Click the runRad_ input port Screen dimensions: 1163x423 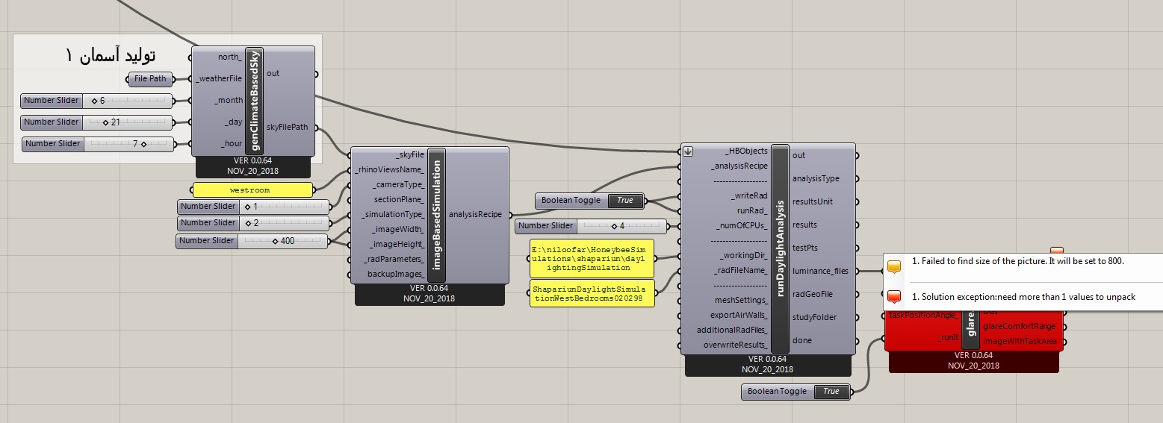click(752, 210)
